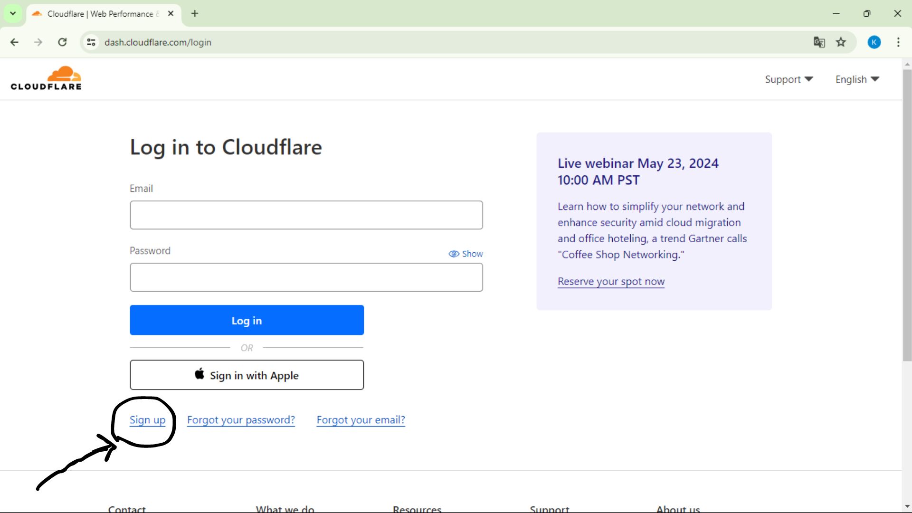The width and height of the screenshot is (912, 513).
Task: Open the Chrome three-dot menu
Action: coord(898,42)
